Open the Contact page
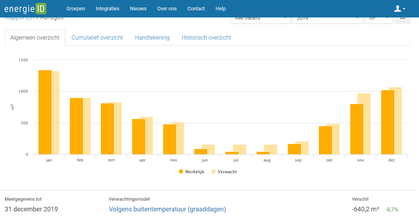419x216 pixels. [196, 9]
